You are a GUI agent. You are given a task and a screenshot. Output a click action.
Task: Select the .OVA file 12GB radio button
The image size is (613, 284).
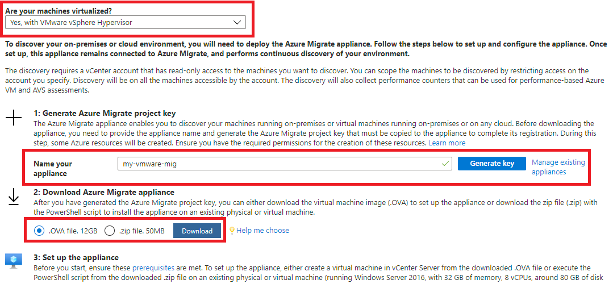pos(39,231)
